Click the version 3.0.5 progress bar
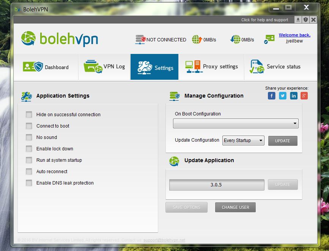 pyautogui.click(x=217, y=185)
